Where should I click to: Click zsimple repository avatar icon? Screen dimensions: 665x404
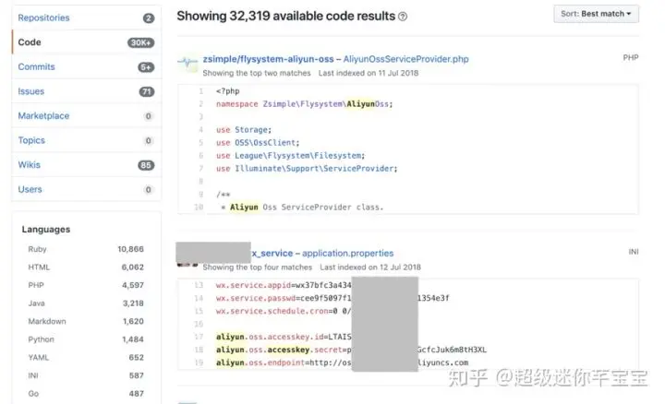coord(187,65)
